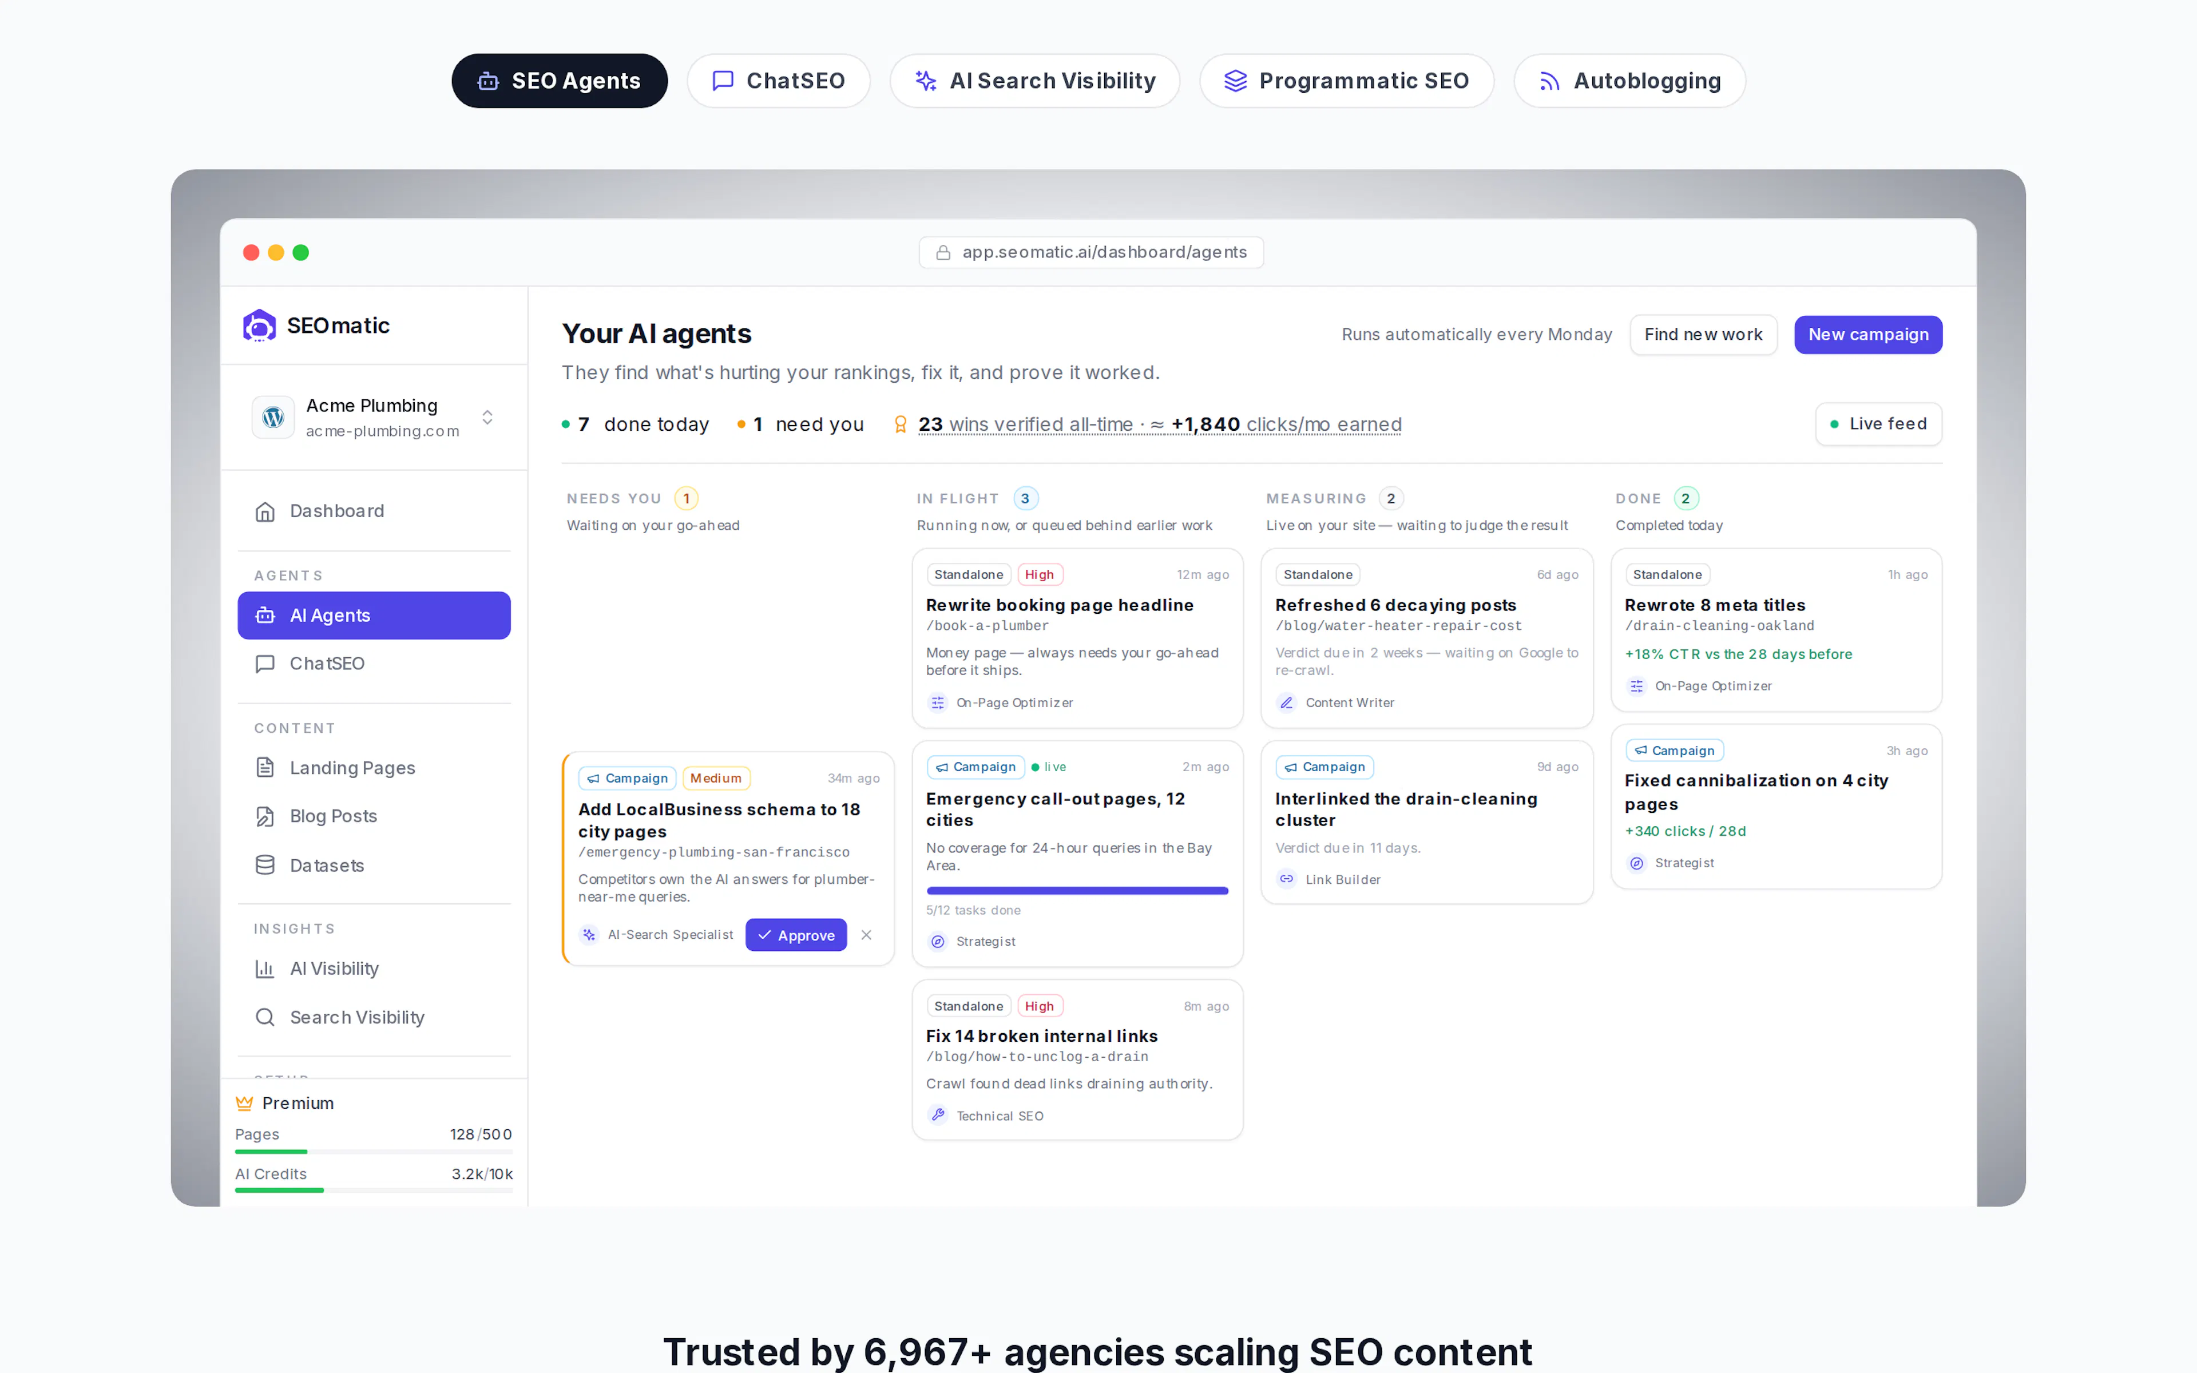Click the Strategist icon on Emergency call-out card
Viewport: 2197px width, 1373px height.
coord(938,942)
